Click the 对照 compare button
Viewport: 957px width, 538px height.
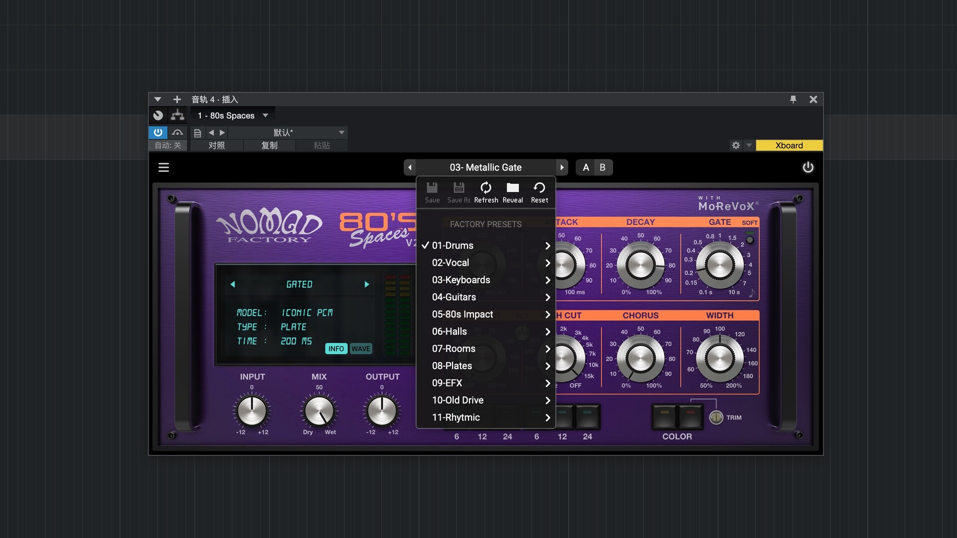click(x=216, y=145)
